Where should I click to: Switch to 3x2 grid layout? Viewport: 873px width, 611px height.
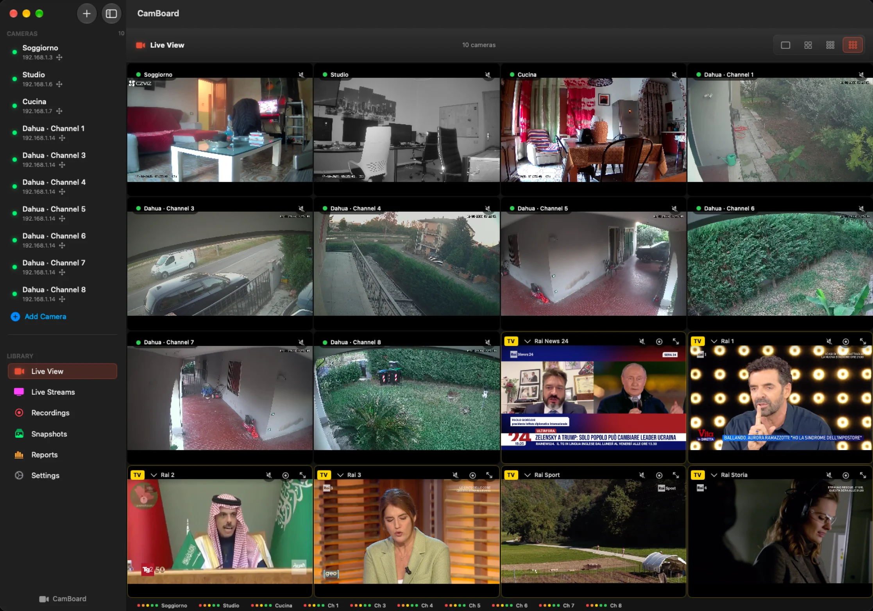coord(830,45)
